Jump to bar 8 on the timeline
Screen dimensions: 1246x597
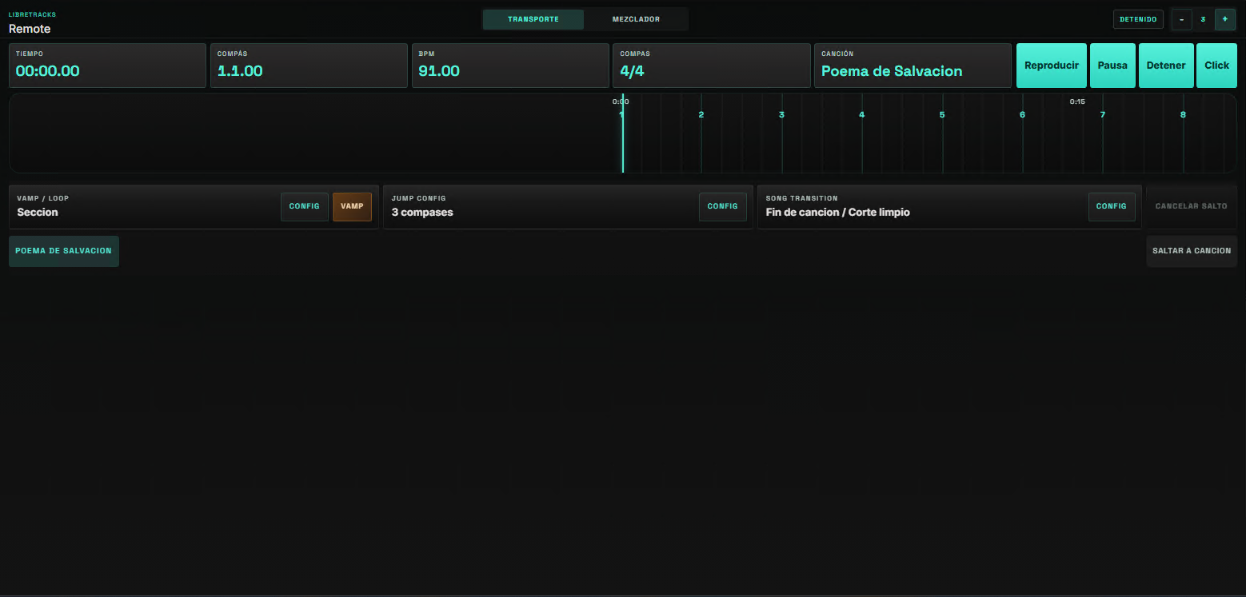(1183, 115)
